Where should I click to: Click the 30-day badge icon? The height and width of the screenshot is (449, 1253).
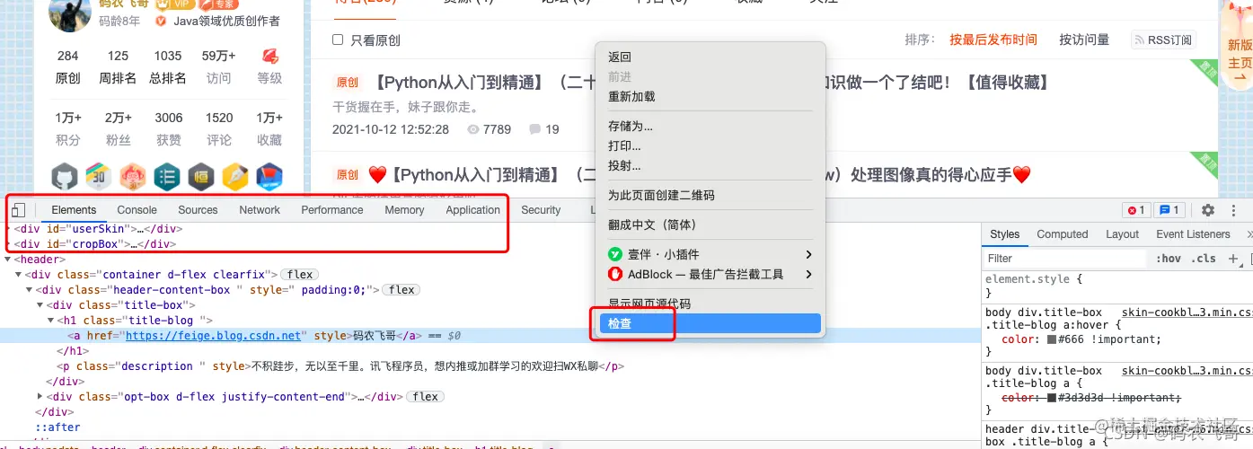coord(99,176)
